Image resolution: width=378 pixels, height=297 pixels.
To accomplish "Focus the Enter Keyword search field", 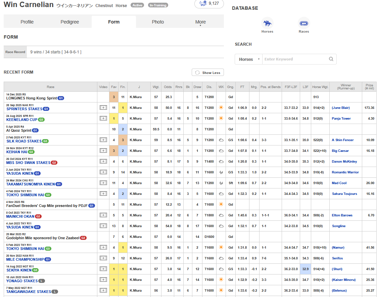I will pos(295,59).
